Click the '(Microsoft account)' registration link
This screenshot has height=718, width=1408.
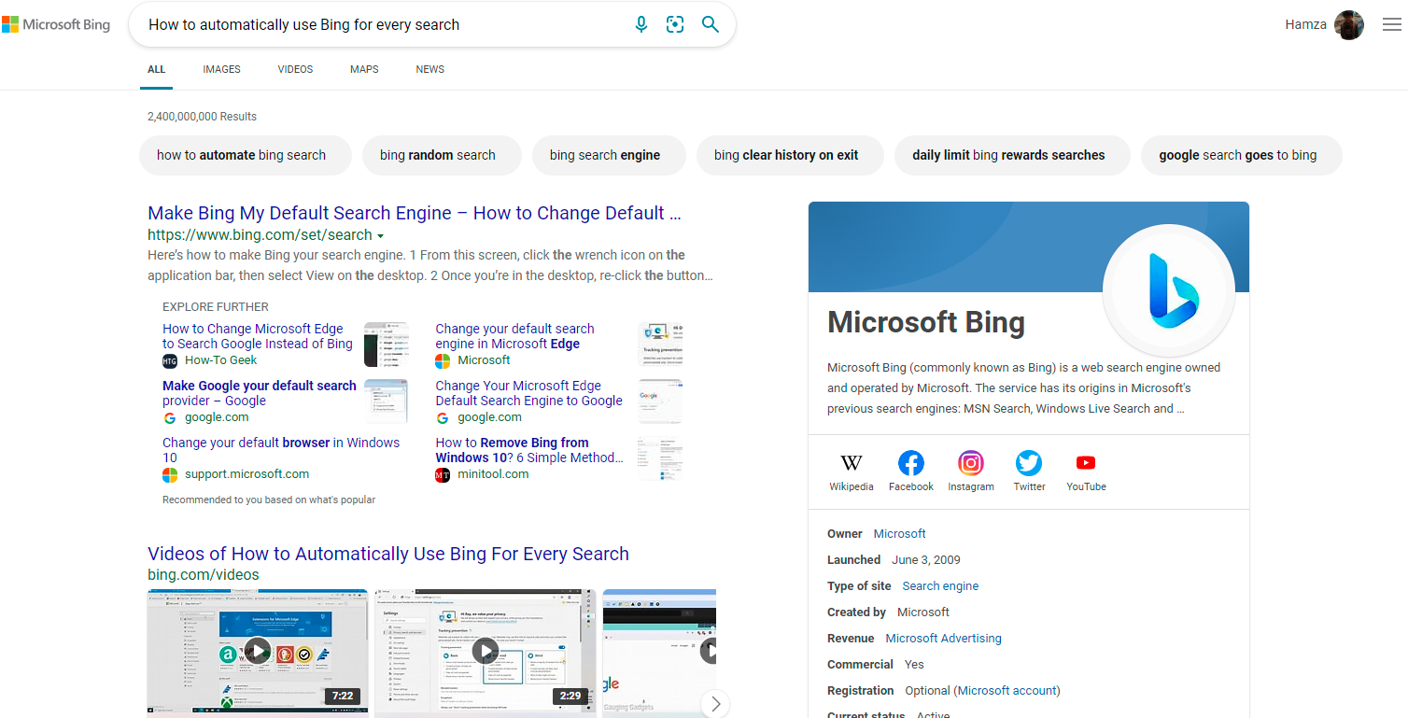point(1007,691)
